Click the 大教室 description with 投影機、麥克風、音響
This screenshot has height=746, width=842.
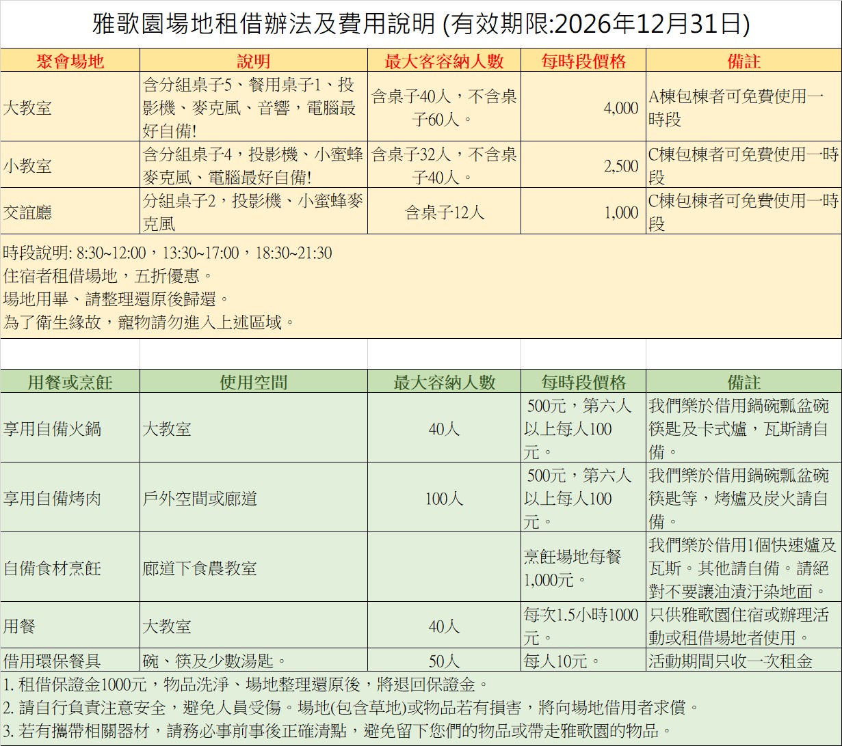(x=254, y=107)
